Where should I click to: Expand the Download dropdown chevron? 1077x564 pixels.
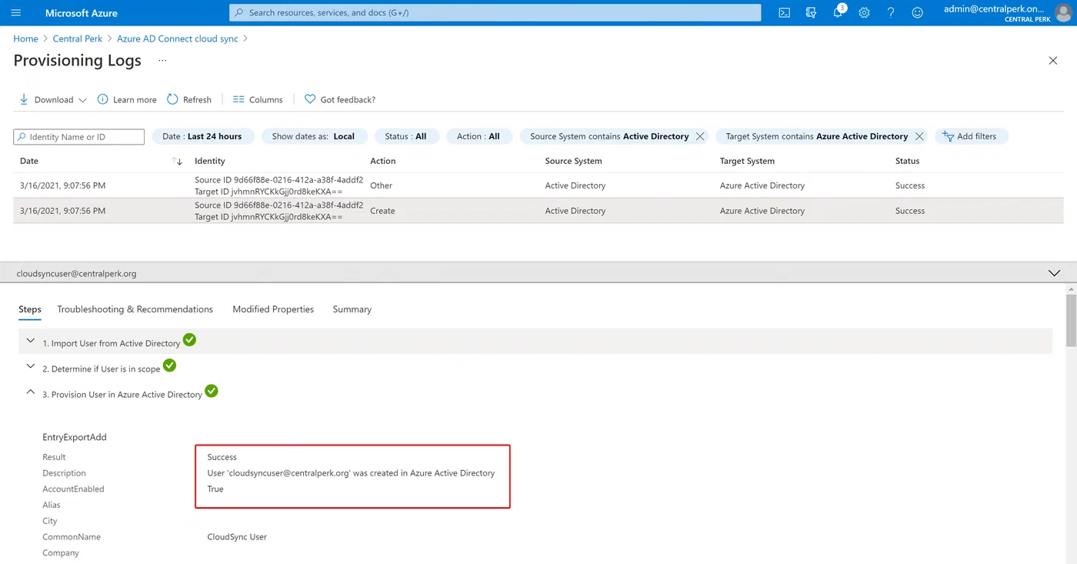point(83,100)
